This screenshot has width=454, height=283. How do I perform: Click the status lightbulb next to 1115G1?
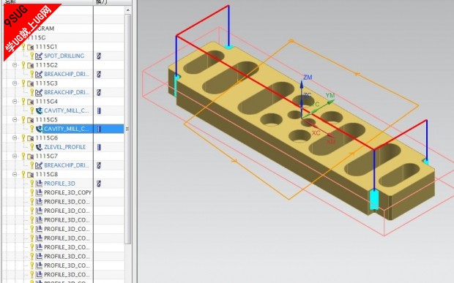[x=23, y=46]
